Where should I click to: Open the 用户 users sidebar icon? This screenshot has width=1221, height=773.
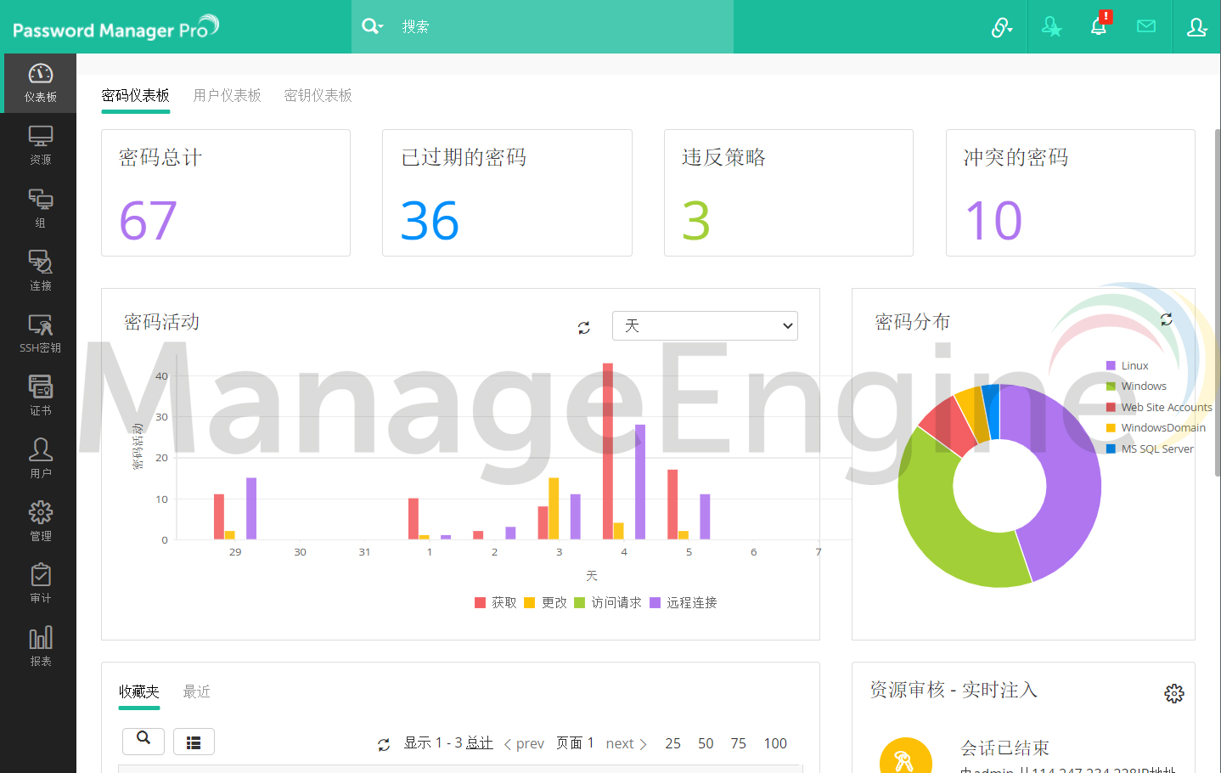pyautogui.click(x=40, y=459)
